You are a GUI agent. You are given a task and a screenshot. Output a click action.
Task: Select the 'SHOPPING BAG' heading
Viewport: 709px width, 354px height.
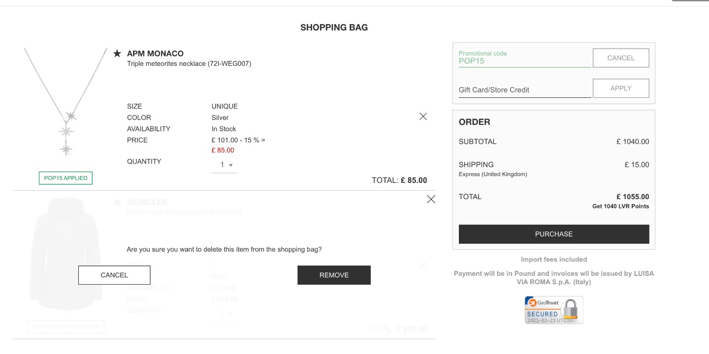pyautogui.click(x=334, y=28)
